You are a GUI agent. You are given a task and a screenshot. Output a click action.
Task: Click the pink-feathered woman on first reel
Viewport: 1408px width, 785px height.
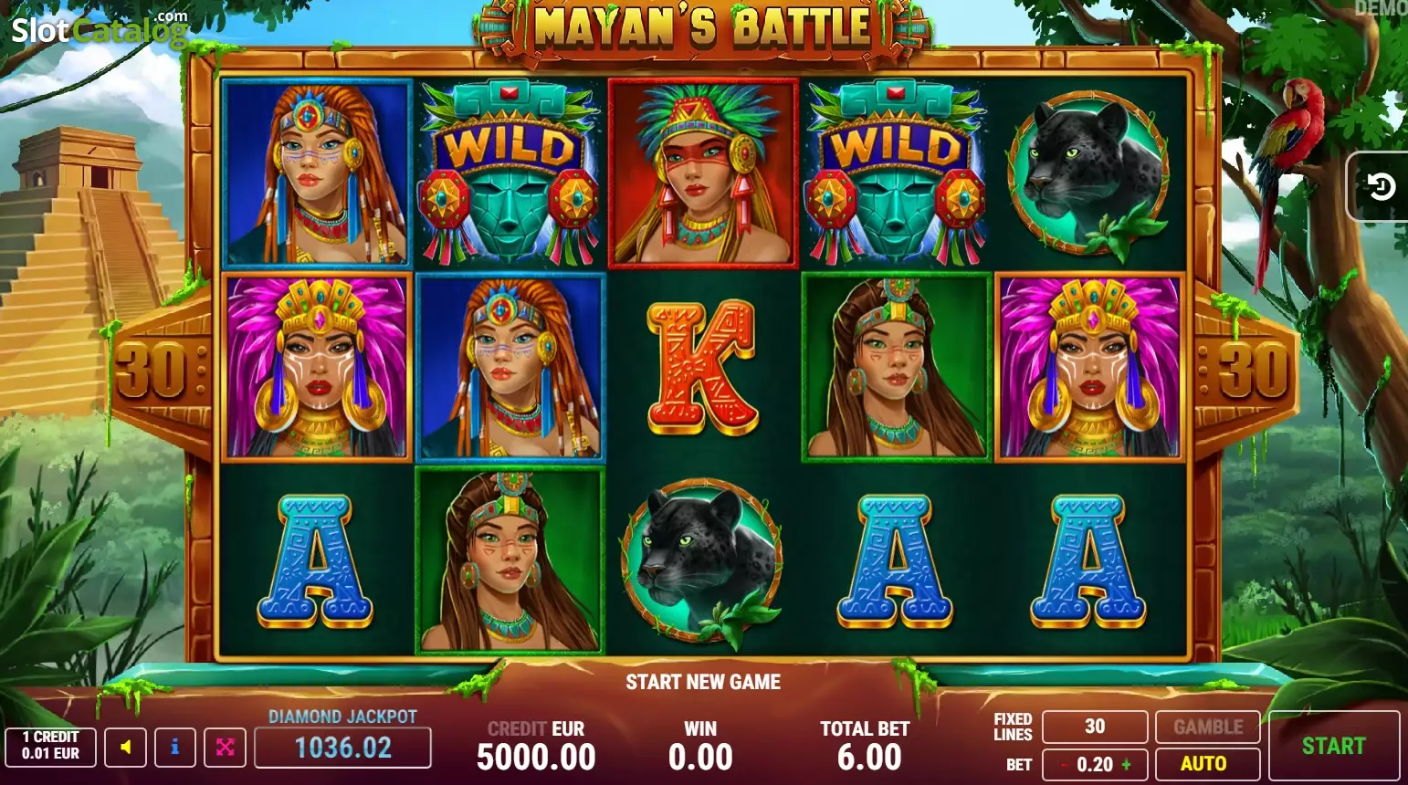coord(317,367)
